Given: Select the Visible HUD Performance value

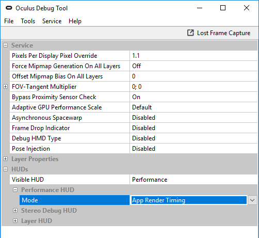Looking at the screenshot, I should [x=193, y=180].
